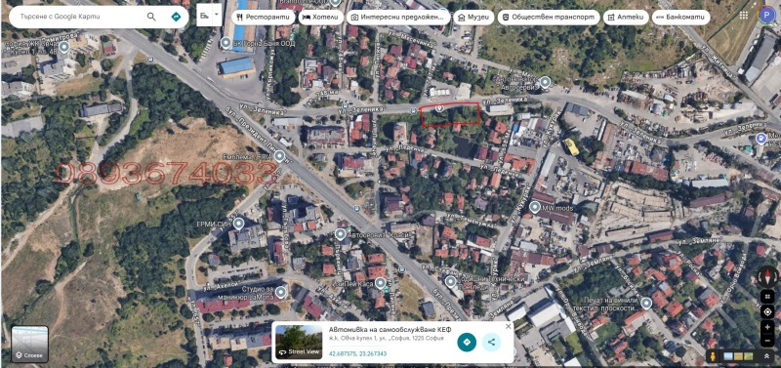The image size is (781, 368).
Task: Click the ЕРМИ-СИ map pin
Action: [x=238, y=224]
